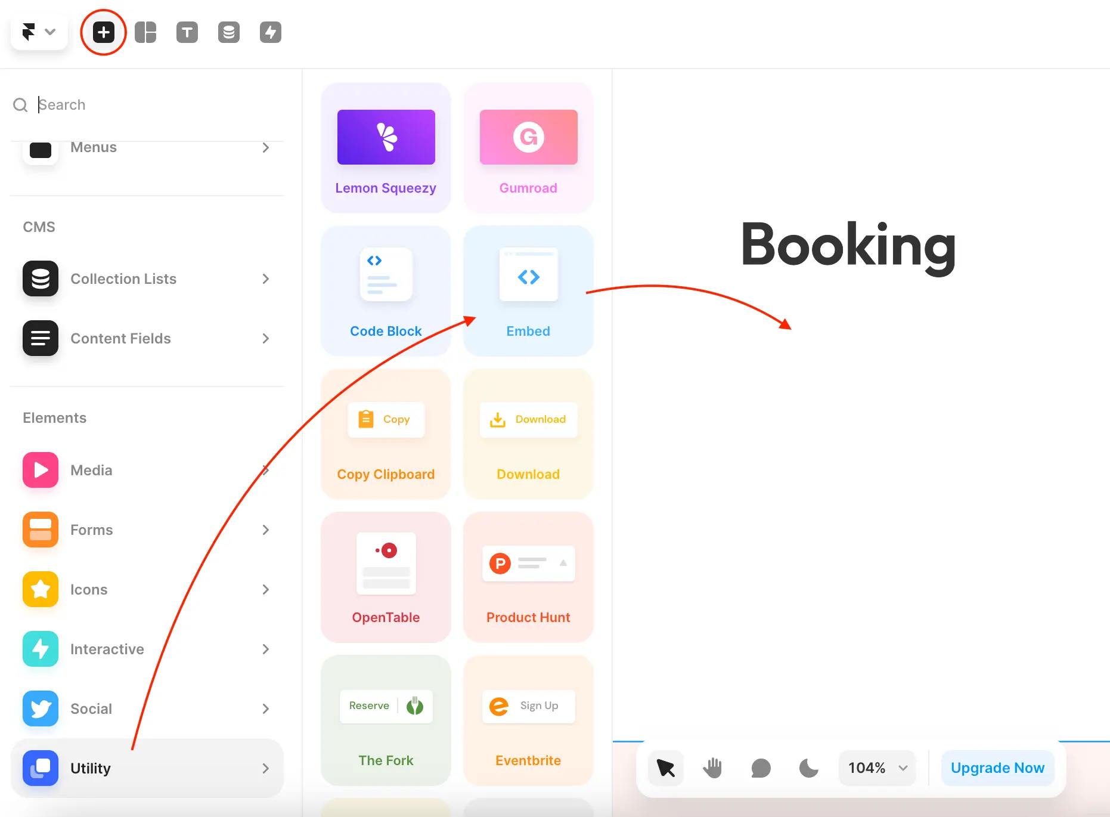Expand the Collection Lists chevron
Image resolution: width=1110 pixels, height=817 pixels.
tap(266, 278)
